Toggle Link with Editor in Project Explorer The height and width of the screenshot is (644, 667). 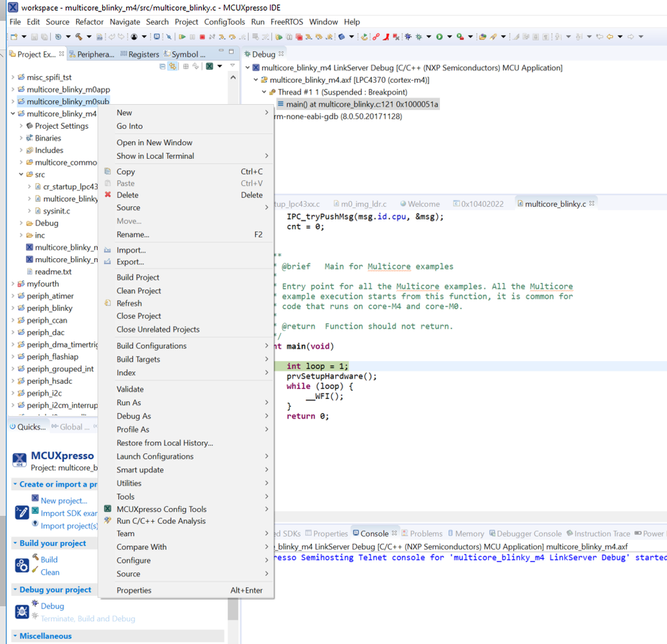click(173, 67)
